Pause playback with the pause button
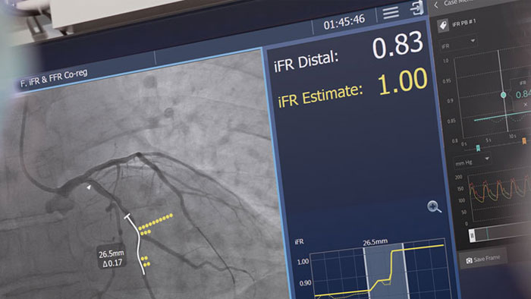Screen dimensions: 531x299 [472, 235]
